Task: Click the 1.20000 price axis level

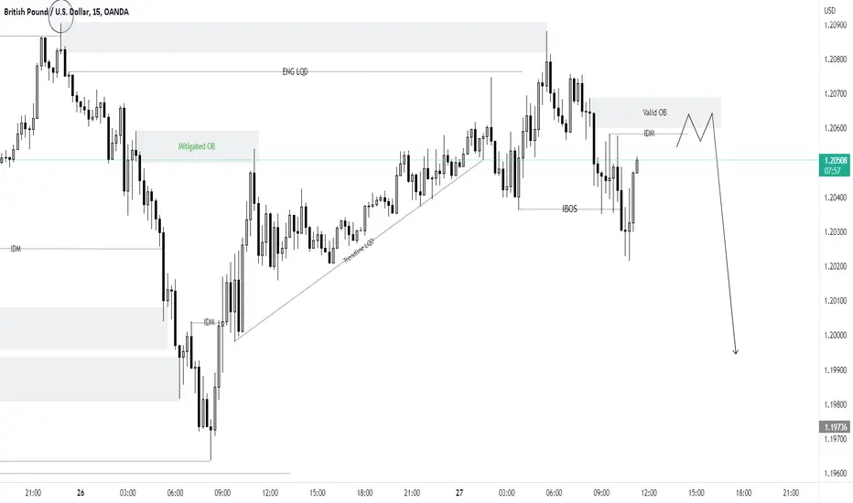Action: (x=835, y=335)
